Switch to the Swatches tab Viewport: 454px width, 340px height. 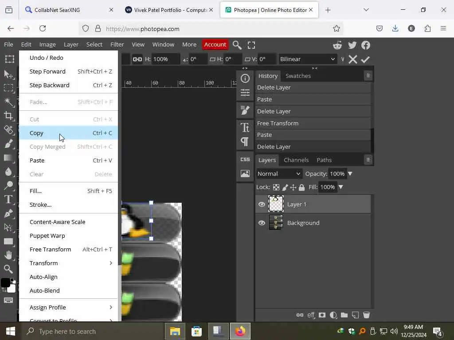(x=298, y=76)
